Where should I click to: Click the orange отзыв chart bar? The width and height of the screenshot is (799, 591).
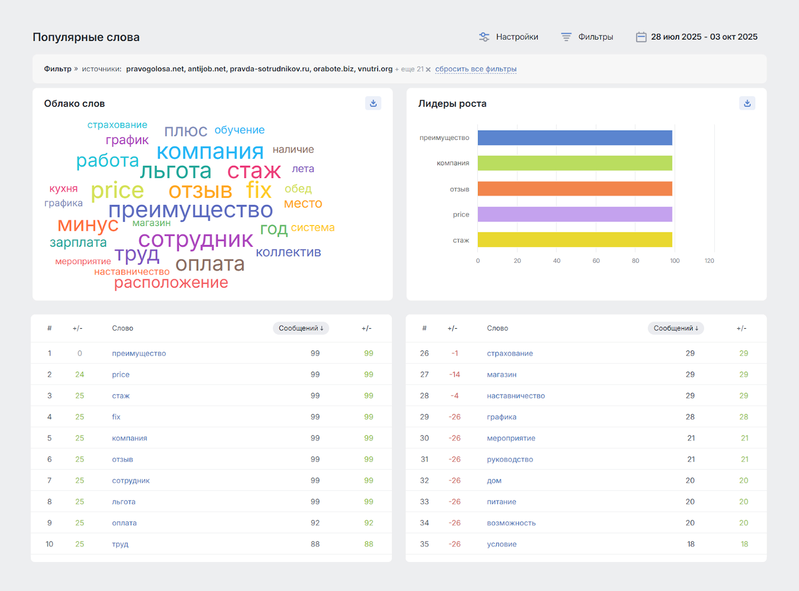(x=575, y=189)
